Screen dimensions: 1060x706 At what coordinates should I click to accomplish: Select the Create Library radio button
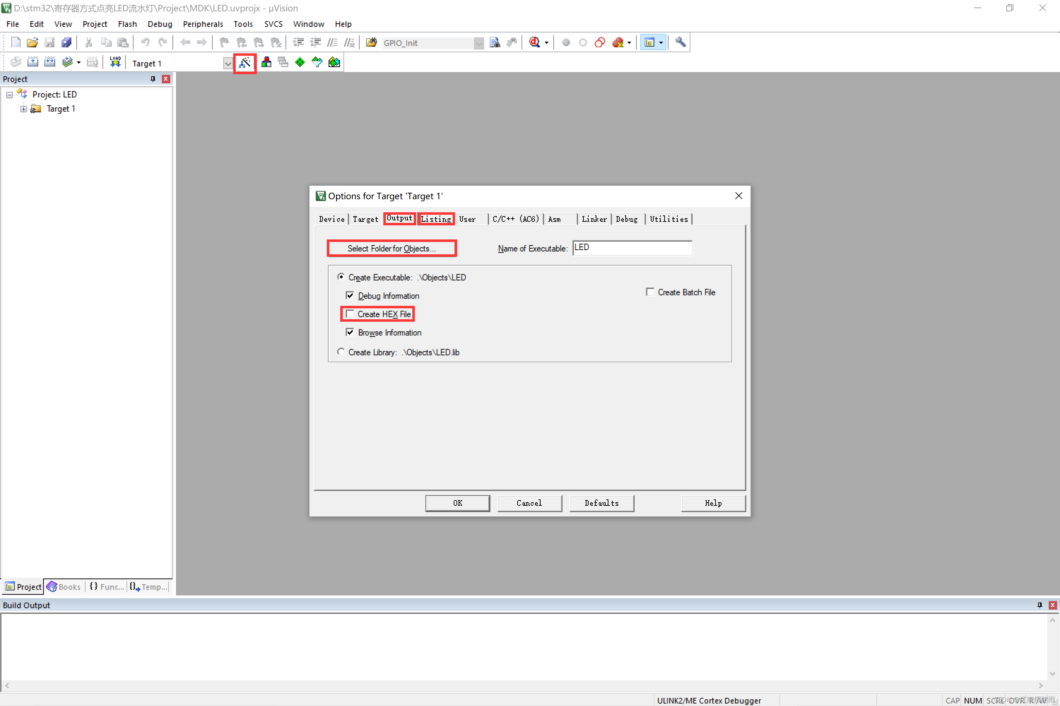tap(341, 352)
